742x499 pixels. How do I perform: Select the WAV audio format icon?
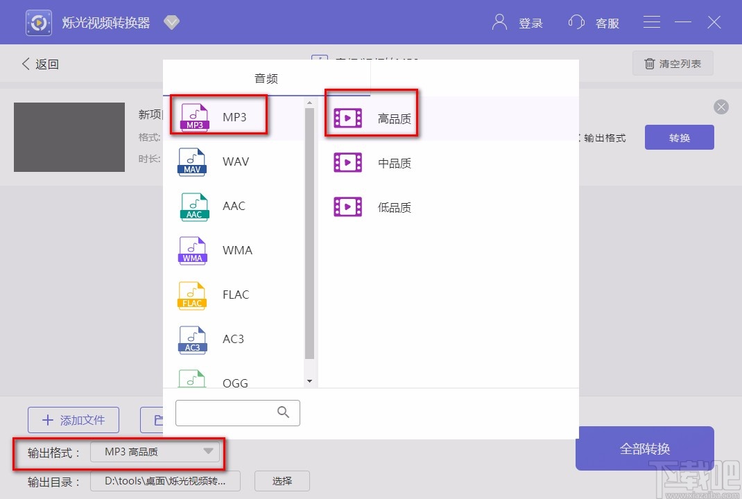(x=192, y=161)
